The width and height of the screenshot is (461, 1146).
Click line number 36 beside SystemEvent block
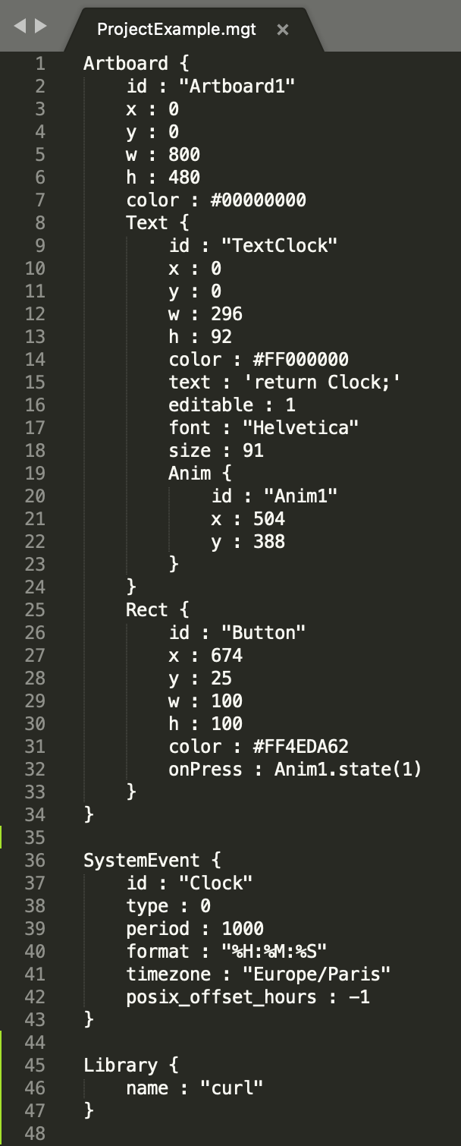coord(35,861)
